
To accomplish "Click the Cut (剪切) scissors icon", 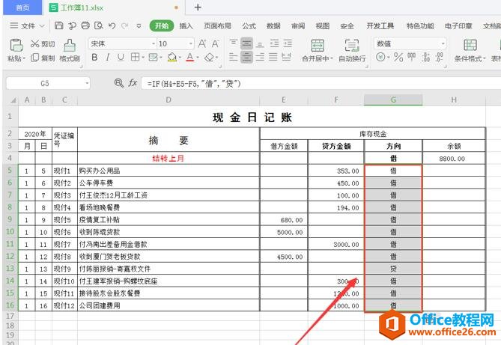I will click(35, 44).
